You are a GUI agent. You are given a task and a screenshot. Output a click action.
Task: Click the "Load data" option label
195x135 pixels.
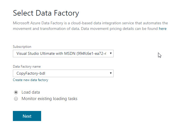(x=31, y=92)
